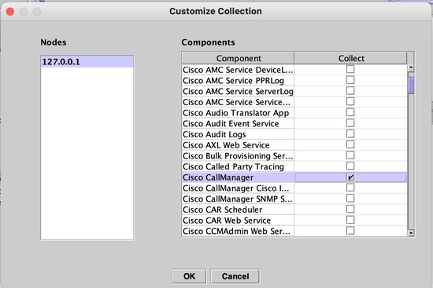This screenshot has width=433, height=288.
Task: Check Collect for Cisco AMC Service ServerLog
Action: click(350, 90)
